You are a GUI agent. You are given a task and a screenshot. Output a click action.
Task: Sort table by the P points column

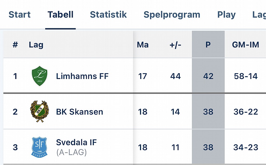(208, 45)
